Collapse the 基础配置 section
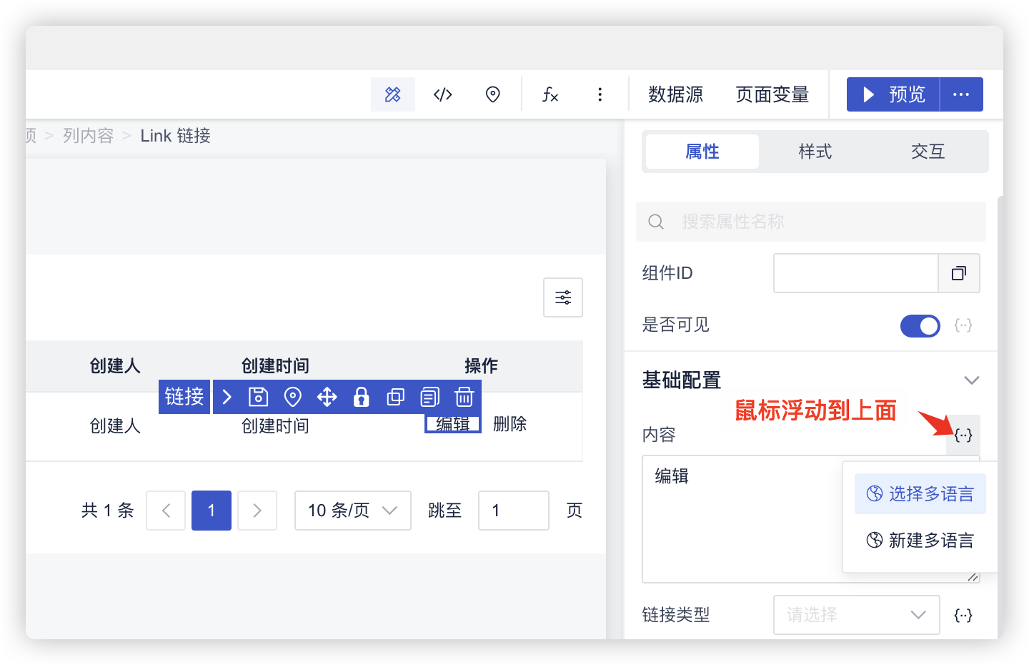1029x665 pixels. (971, 380)
